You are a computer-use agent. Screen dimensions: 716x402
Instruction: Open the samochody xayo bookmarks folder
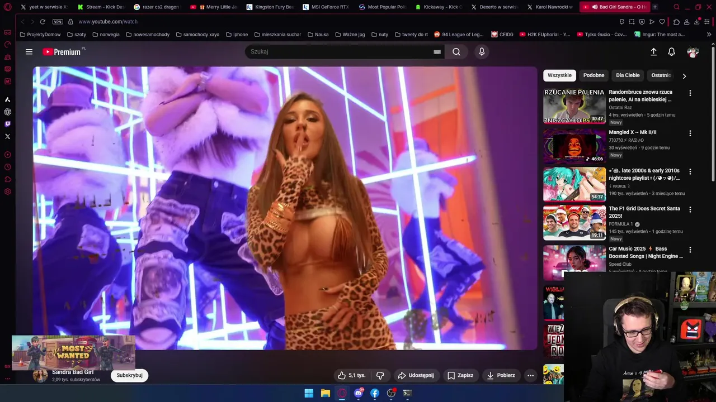pyautogui.click(x=197, y=35)
